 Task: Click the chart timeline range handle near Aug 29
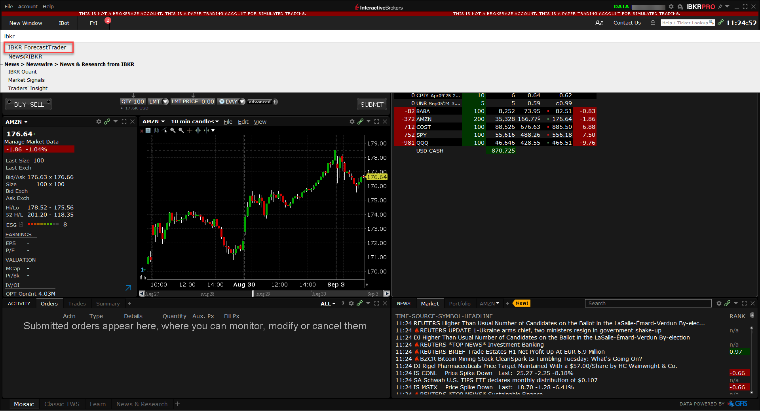pos(253,294)
